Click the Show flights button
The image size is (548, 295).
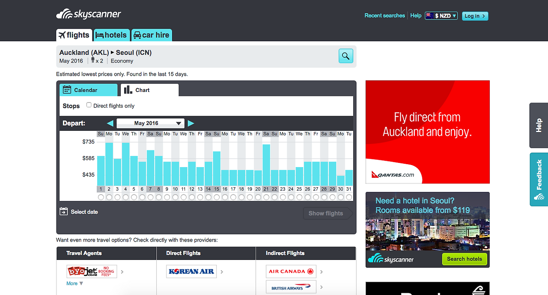328,213
